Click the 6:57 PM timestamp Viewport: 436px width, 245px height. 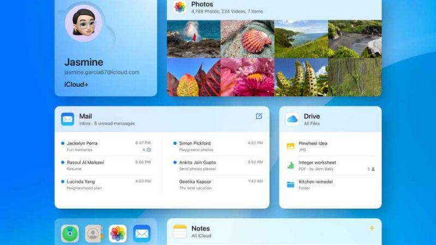click(143, 143)
